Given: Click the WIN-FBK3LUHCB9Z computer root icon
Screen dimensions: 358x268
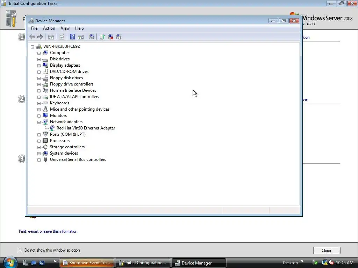Looking at the screenshot, I should pos(39,46).
